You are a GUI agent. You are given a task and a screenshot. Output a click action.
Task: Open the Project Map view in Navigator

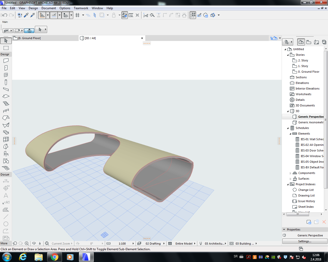pos(301,42)
